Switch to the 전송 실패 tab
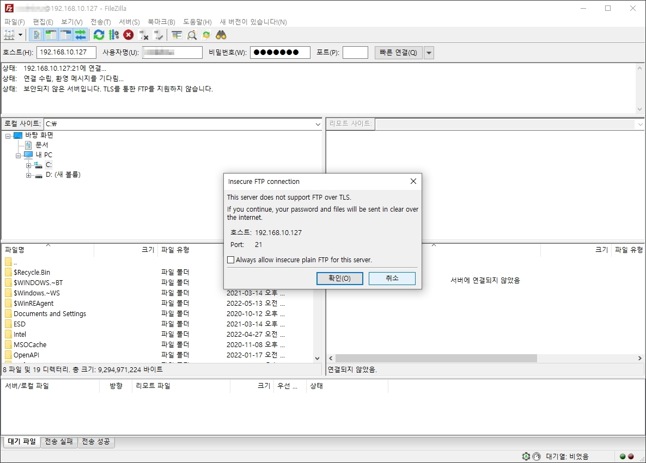 click(59, 442)
